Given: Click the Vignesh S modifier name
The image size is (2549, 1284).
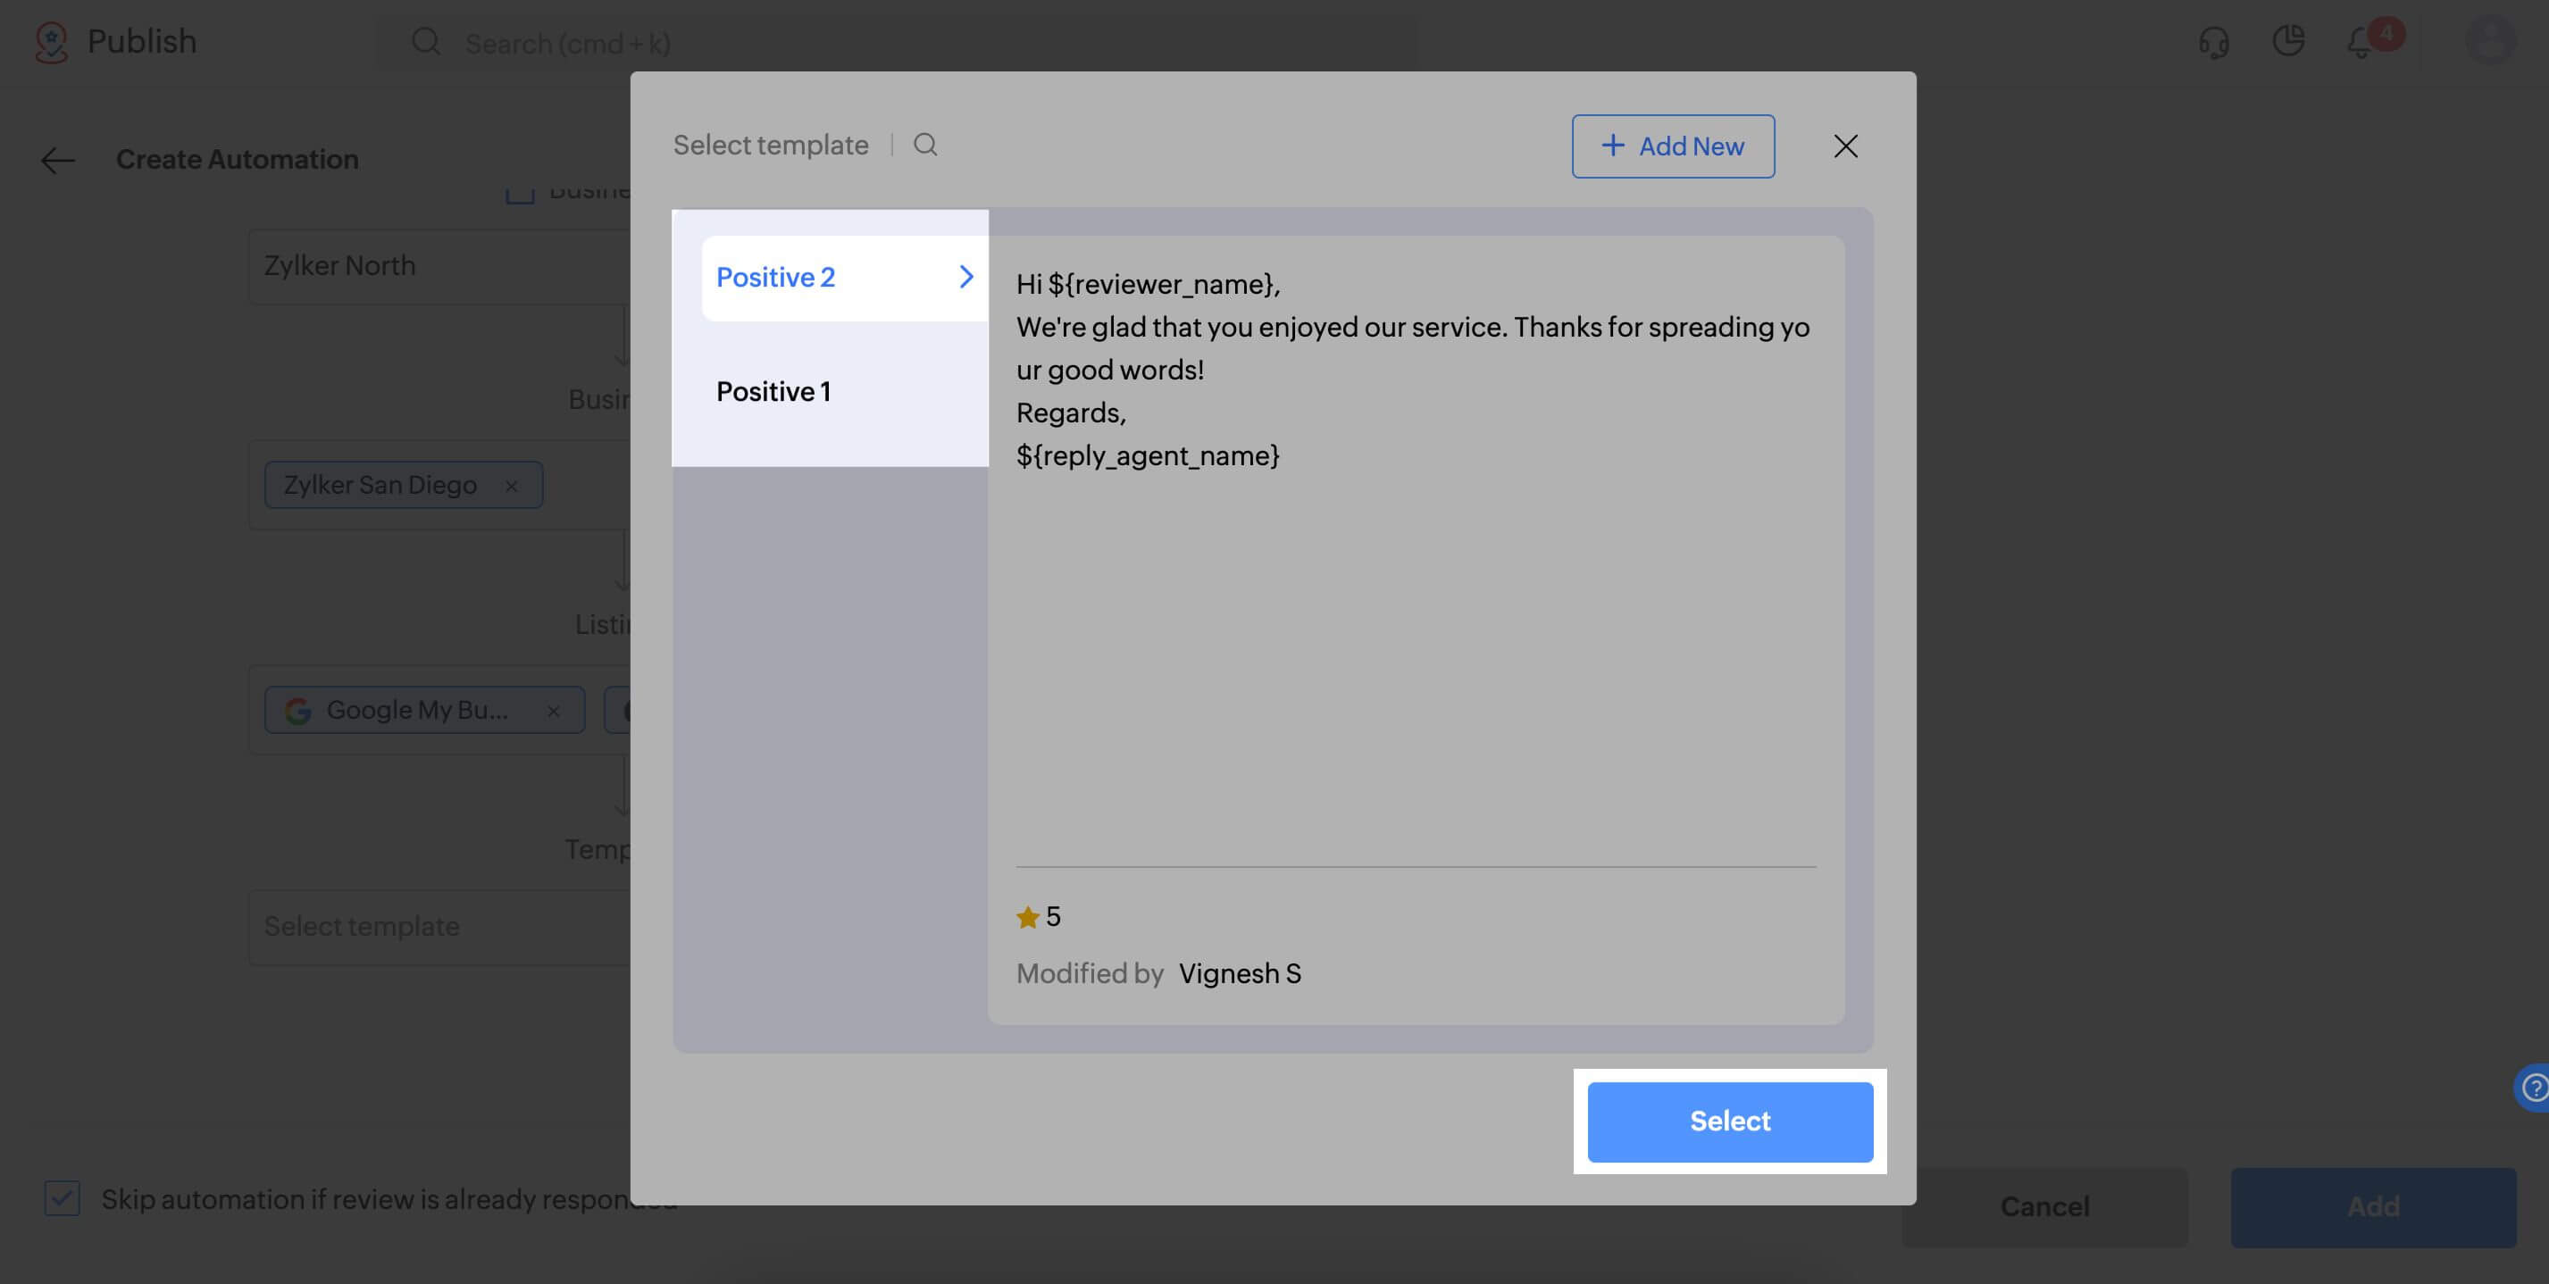Looking at the screenshot, I should click(x=1240, y=974).
